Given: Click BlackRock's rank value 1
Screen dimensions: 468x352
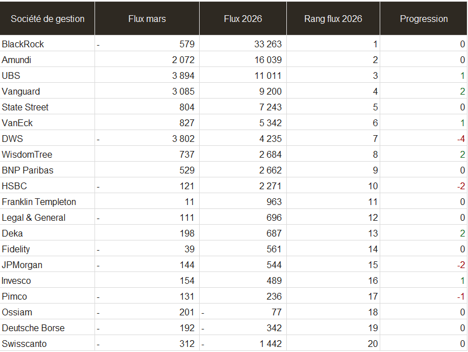Looking at the screenshot, I should [375, 44].
